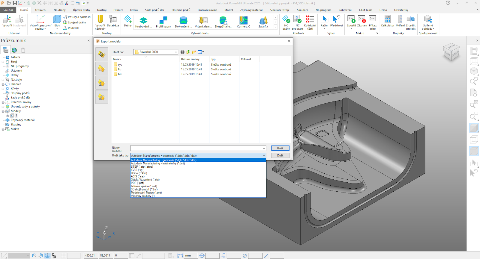Select Rhino (*.3dm) file type
480x259 pixels.
click(x=198, y=173)
